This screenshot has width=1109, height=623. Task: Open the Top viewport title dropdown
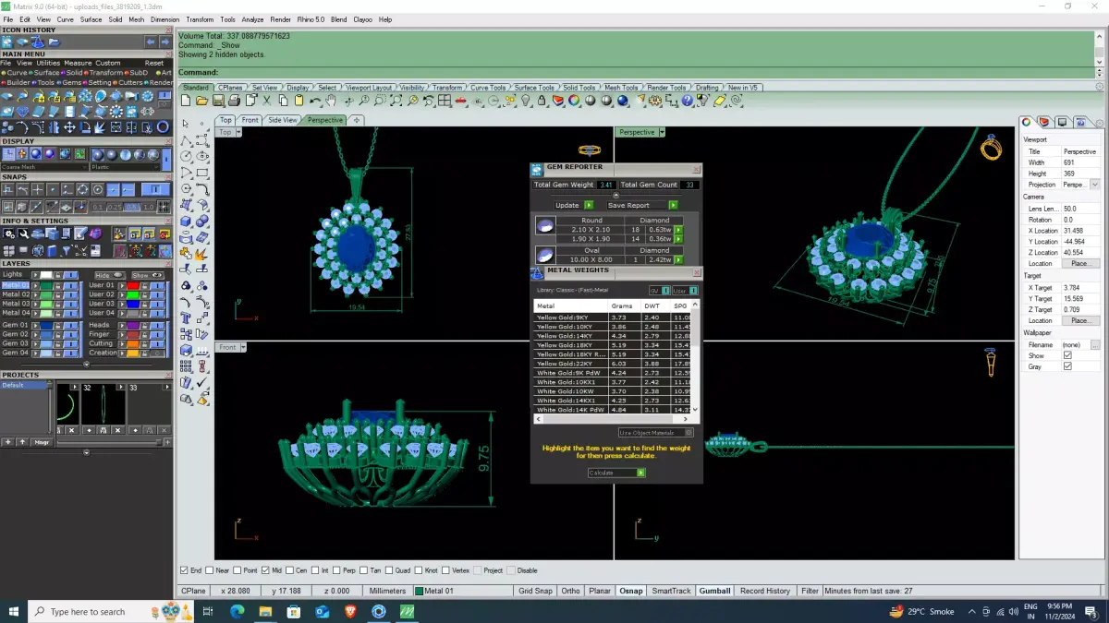238,132
